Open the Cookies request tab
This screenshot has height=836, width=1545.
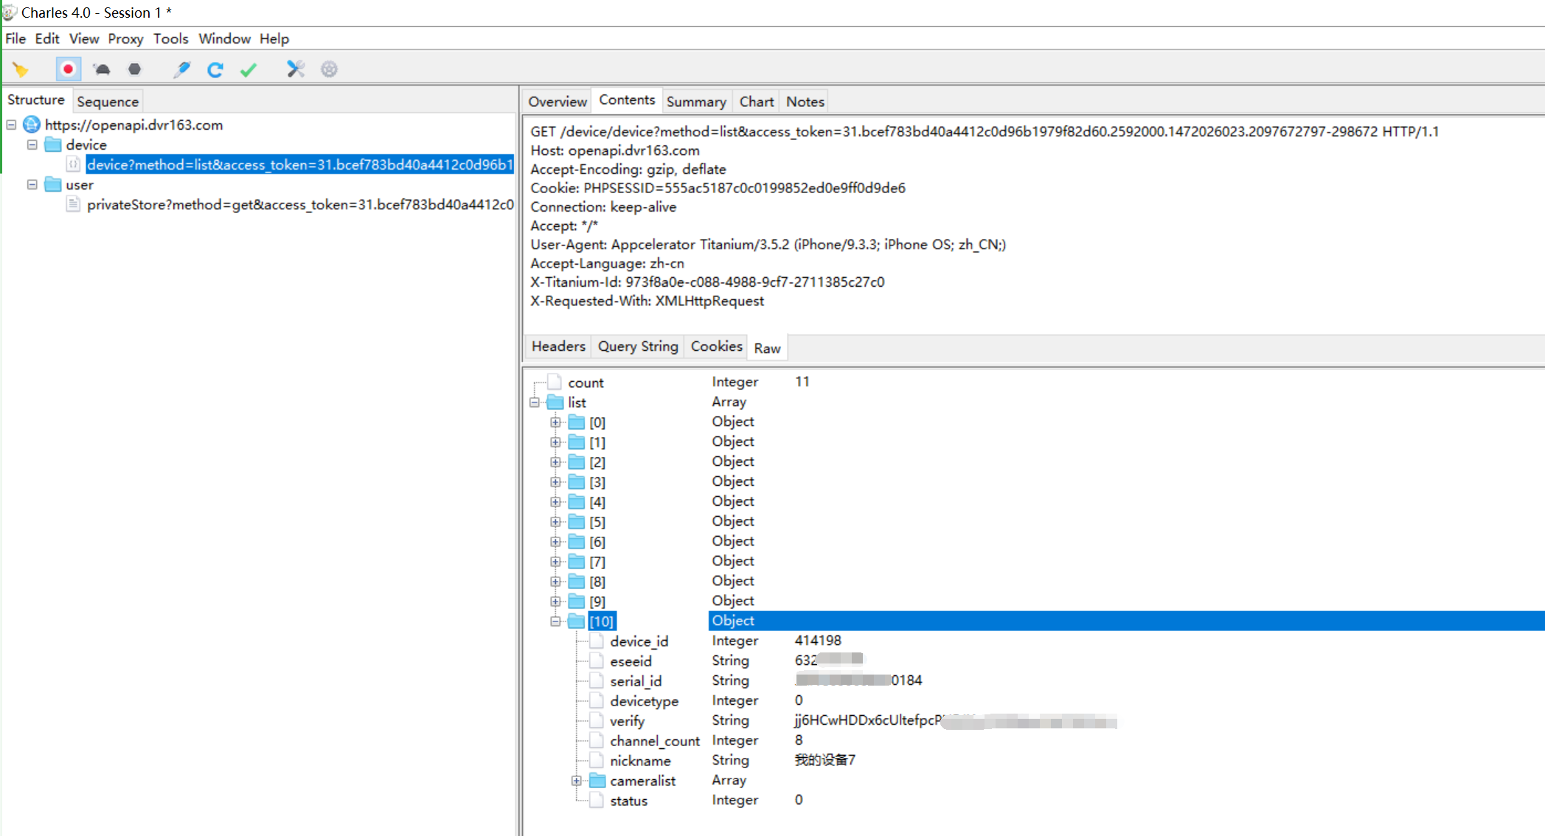point(716,346)
